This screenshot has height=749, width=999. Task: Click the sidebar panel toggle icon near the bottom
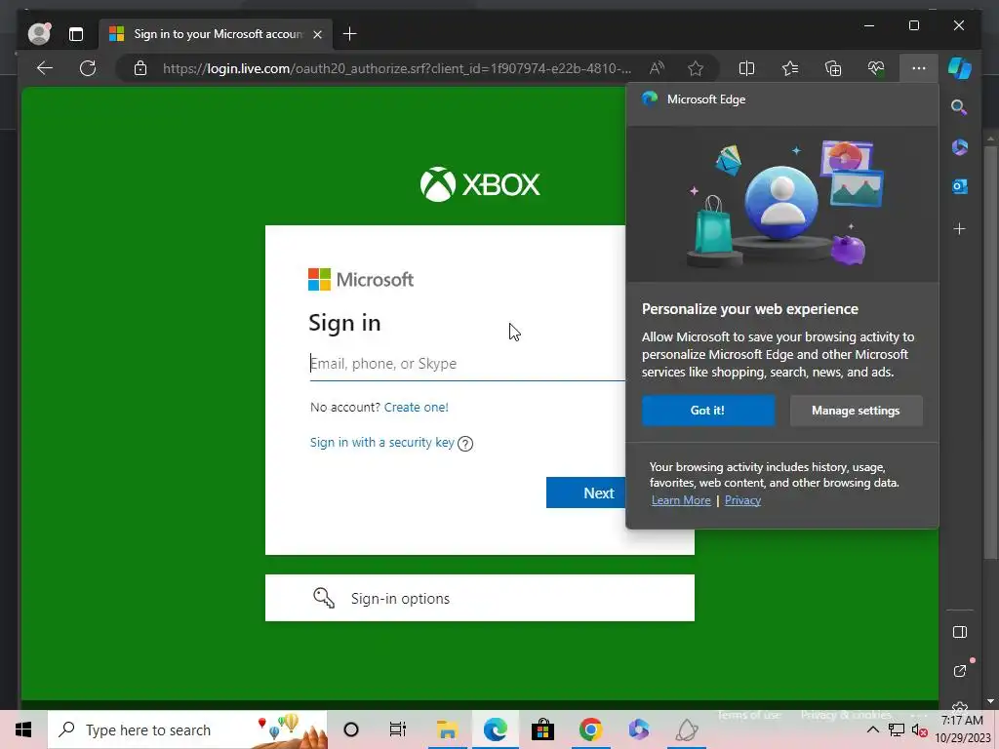pyautogui.click(x=960, y=632)
